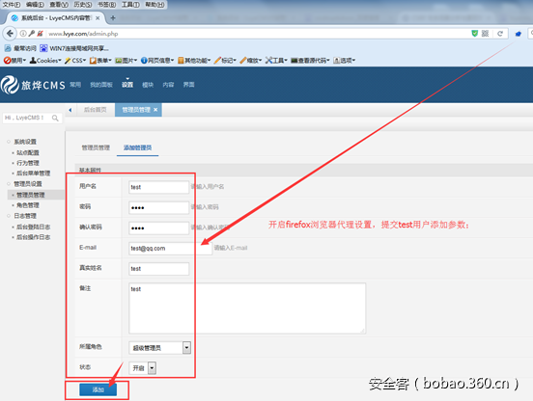Open the 文件(F) menu
Image resolution: width=533 pixels, height=401 pixels.
(x=12, y=5)
